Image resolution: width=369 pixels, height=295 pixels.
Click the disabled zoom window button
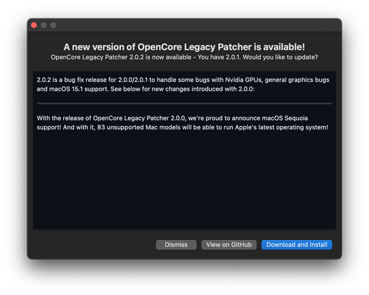54,25
